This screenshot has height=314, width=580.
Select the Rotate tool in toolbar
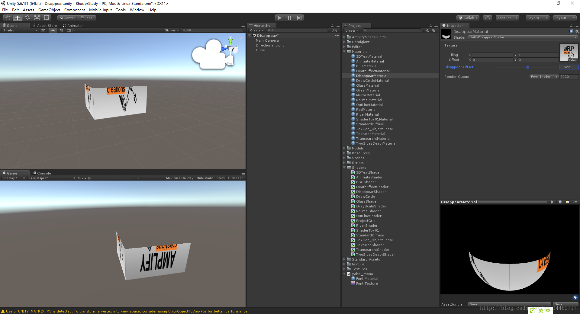pyautogui.click(x=27, y=18)
